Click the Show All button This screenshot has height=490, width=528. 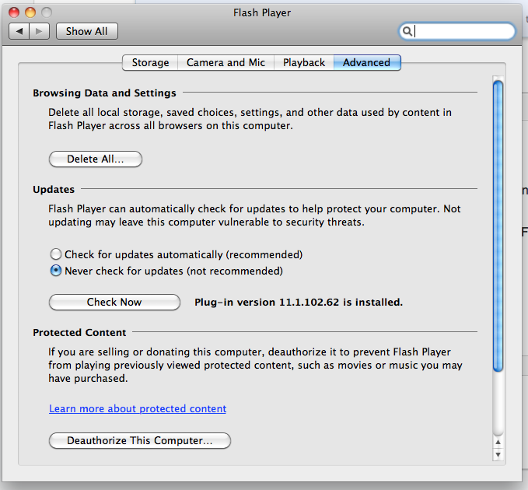point(87,31)
